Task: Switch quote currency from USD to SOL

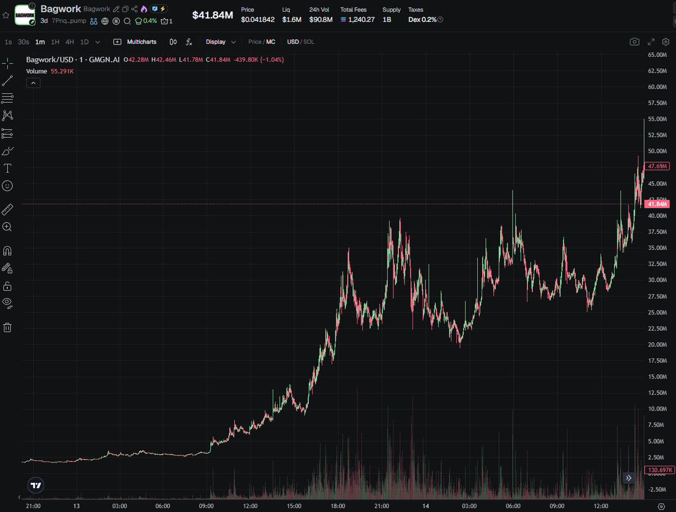Action: coord(308,42)
